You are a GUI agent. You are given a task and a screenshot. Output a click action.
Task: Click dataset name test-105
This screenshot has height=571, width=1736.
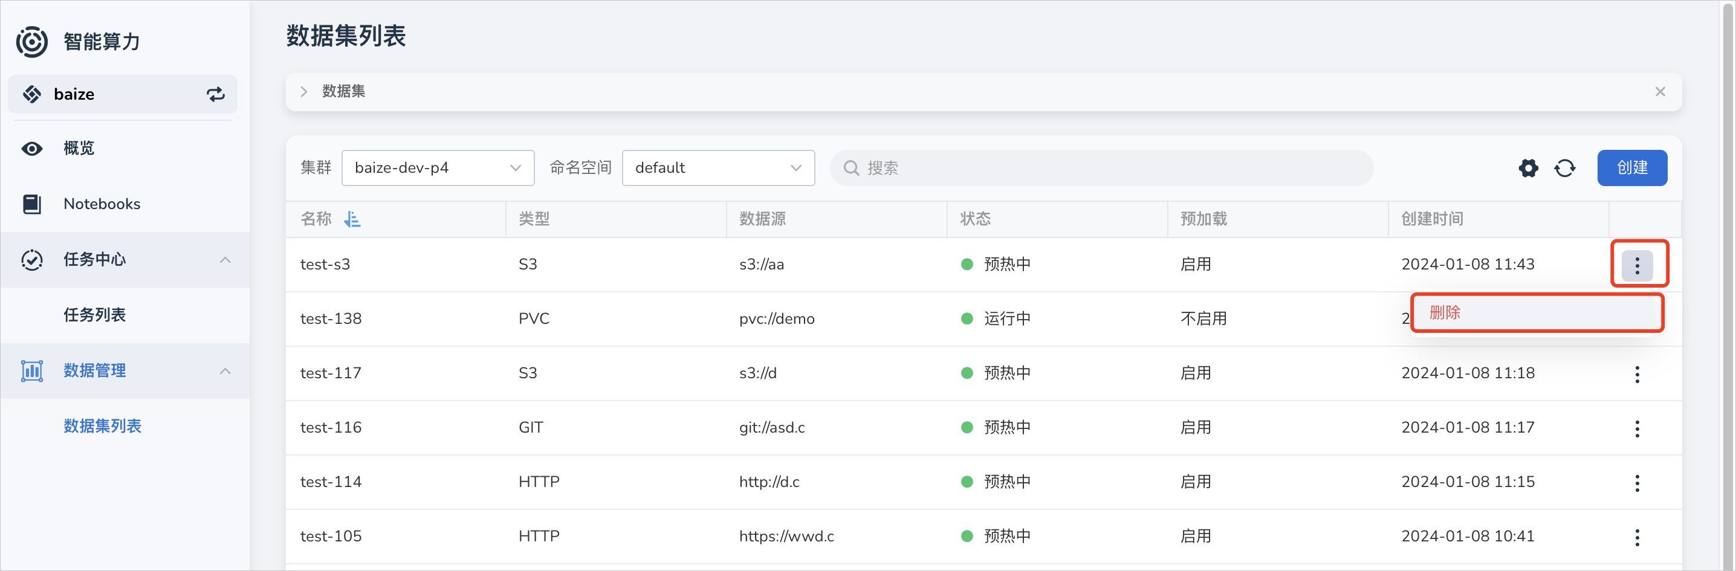(x=331, y=537)
